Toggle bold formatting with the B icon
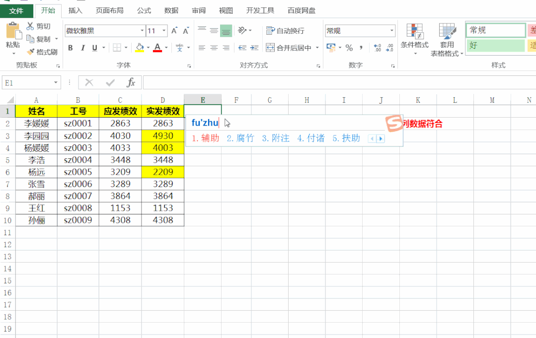Image resolution: width=536 pixels, height=338 pixels. point(70,48)
